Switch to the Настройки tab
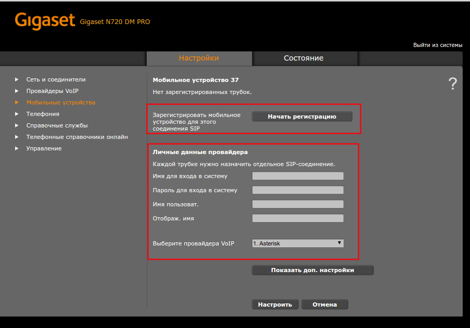 (199, 58)
